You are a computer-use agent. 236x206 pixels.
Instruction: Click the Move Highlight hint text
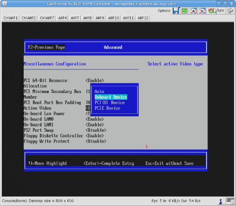click(47, 163)
